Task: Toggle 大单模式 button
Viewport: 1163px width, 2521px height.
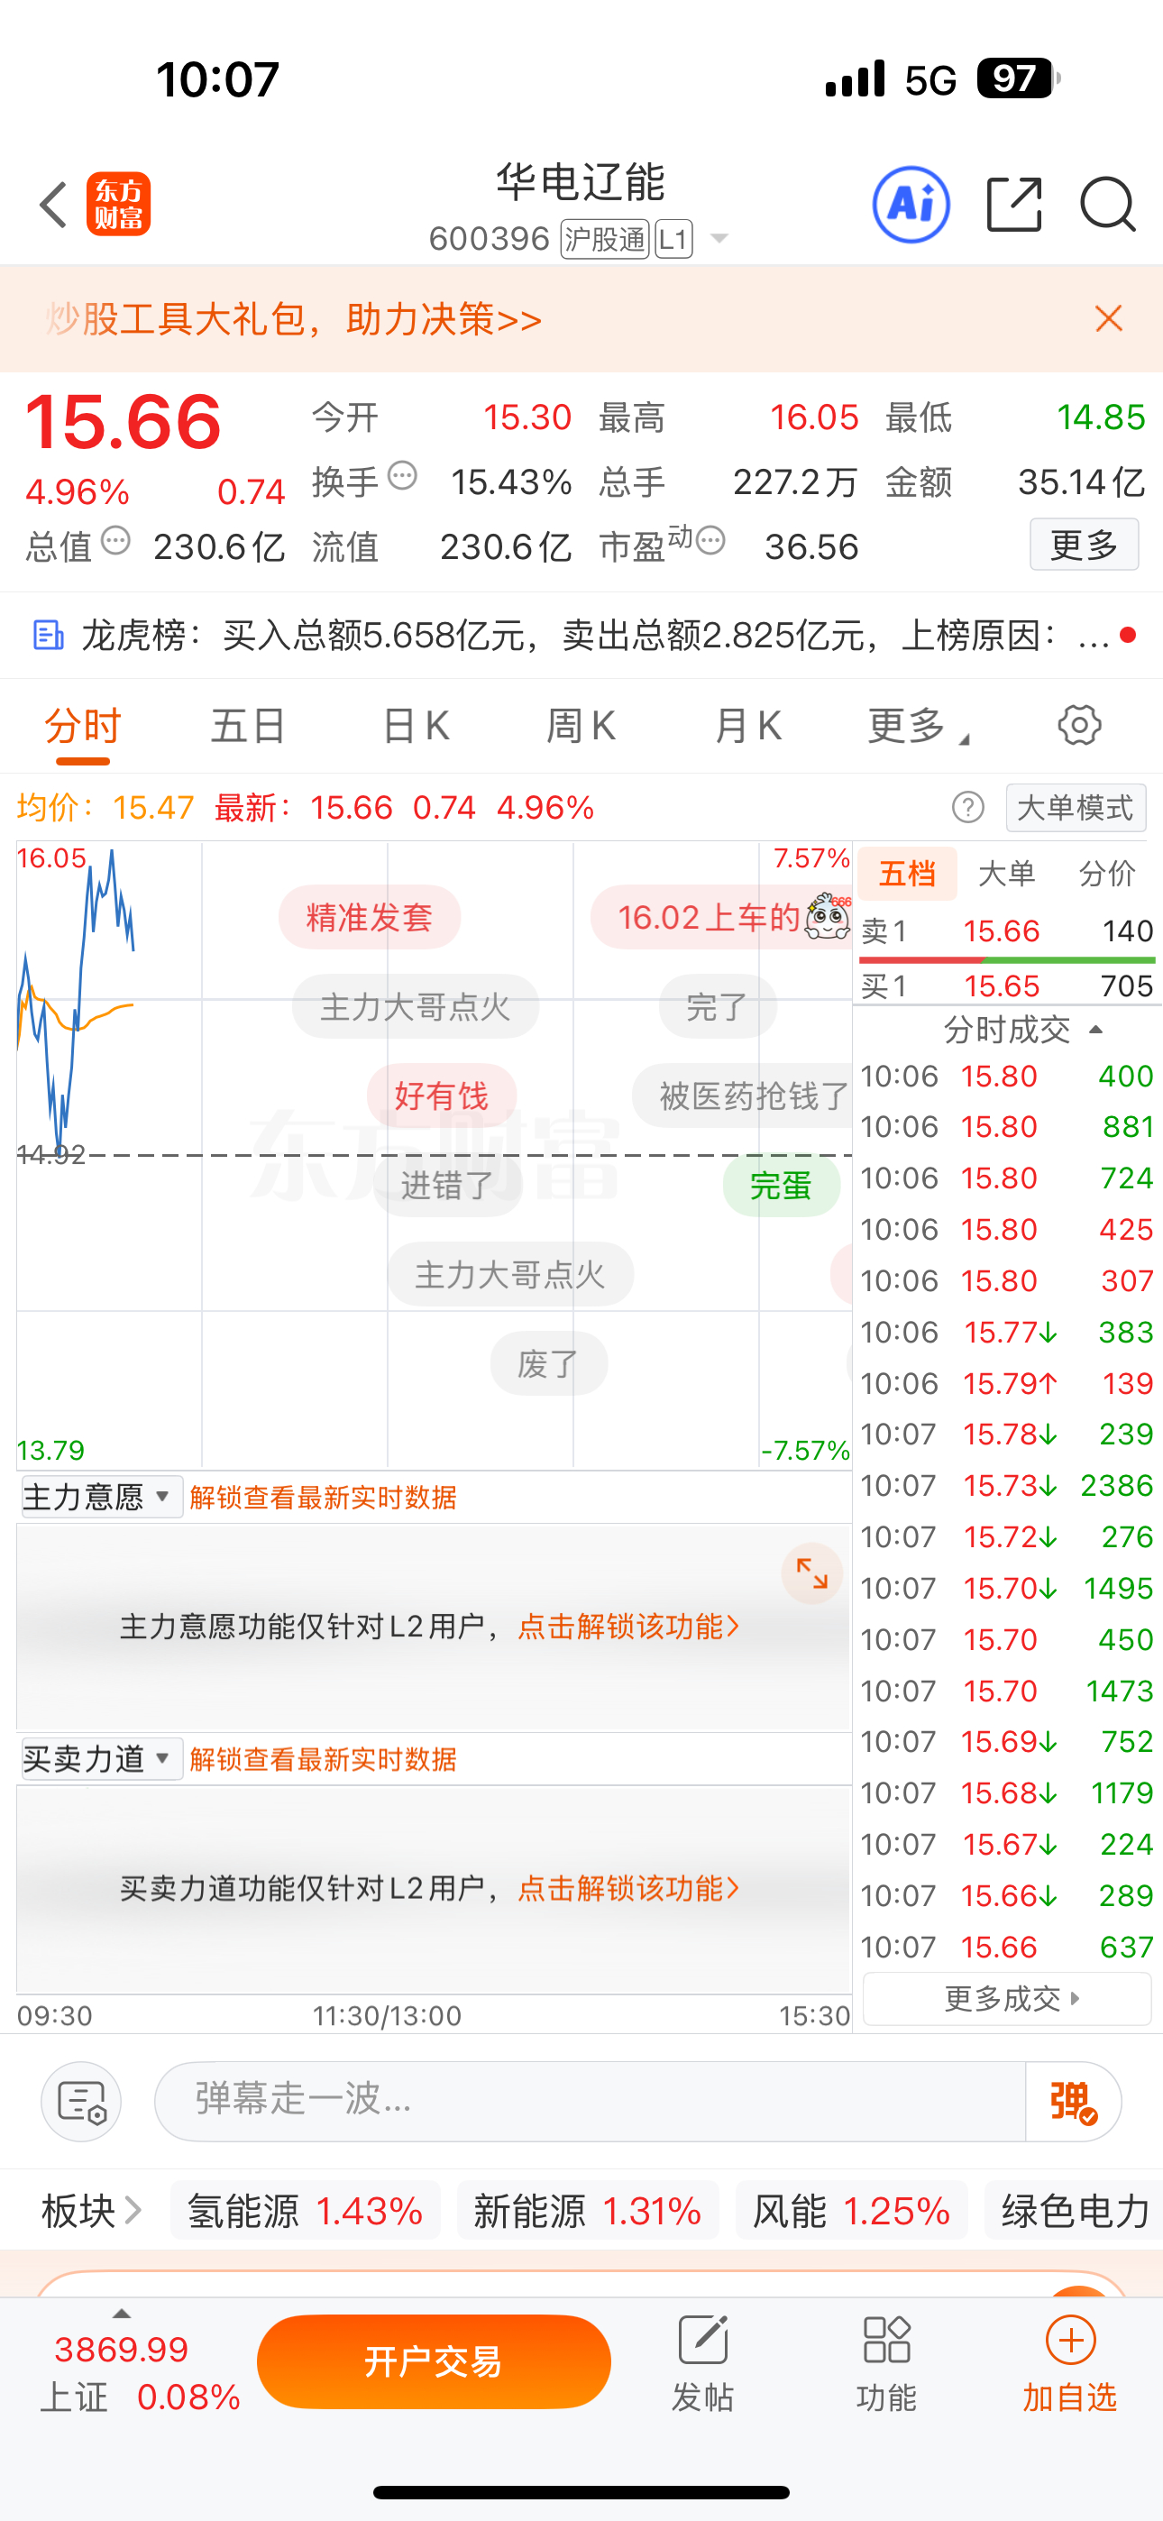Action: point(1076,807)
